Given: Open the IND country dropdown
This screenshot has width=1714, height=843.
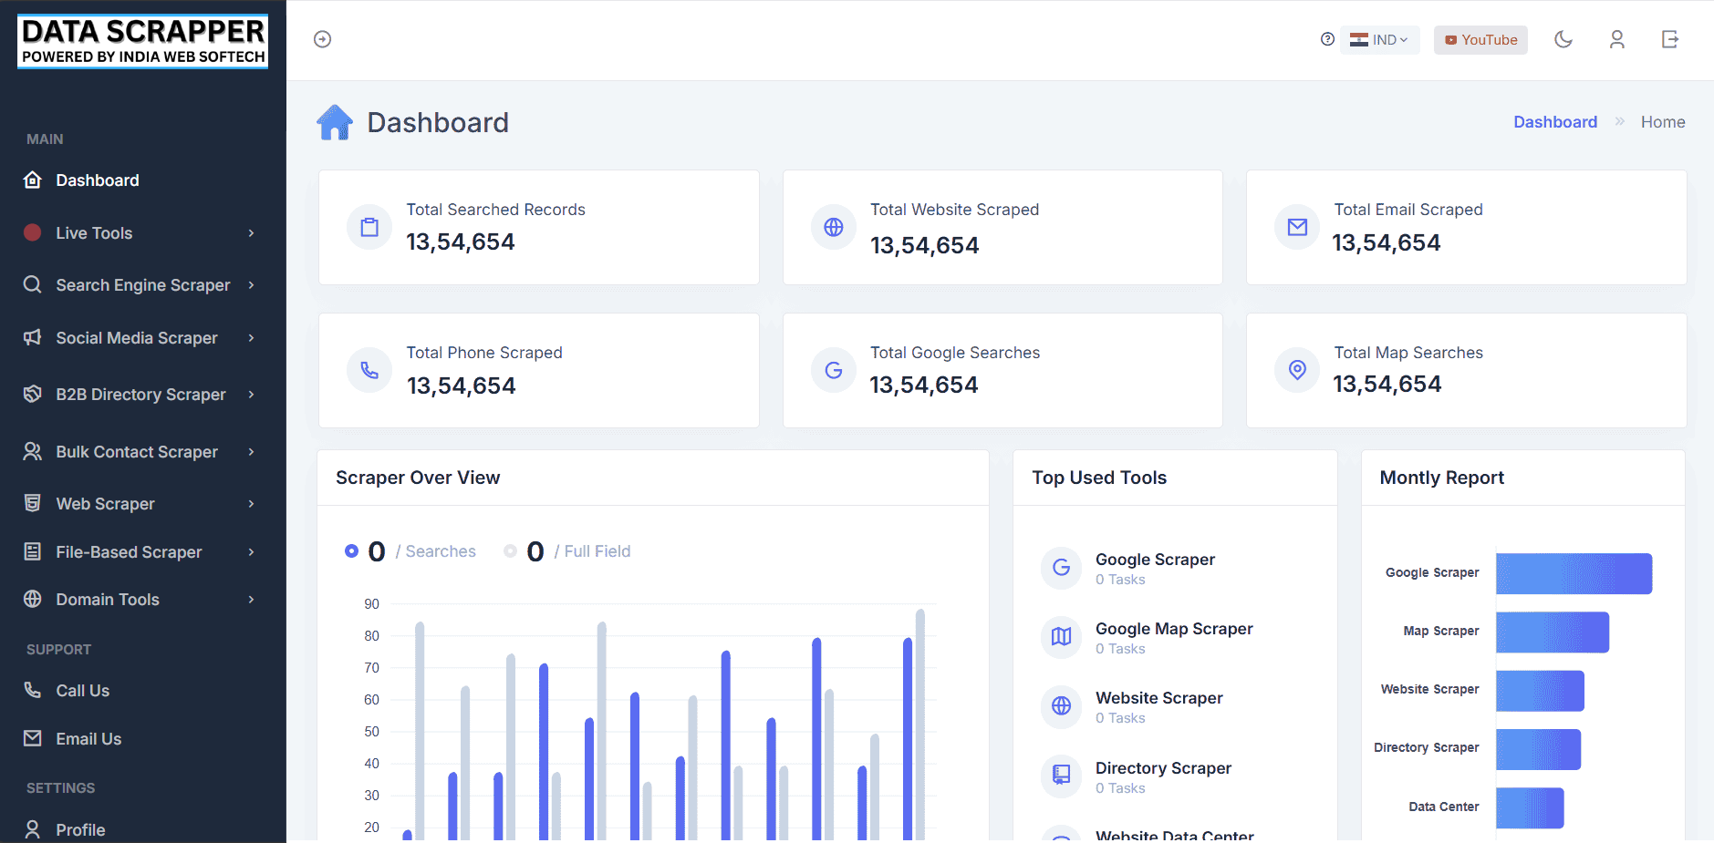Looking at the screenshot, I should pos(1379,39).
